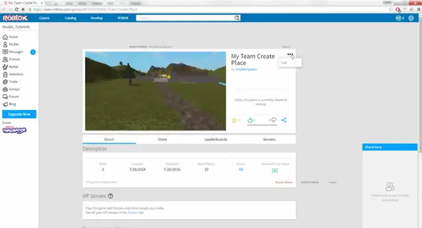
Task: Click the browser address bar
Action: point(207,9)
